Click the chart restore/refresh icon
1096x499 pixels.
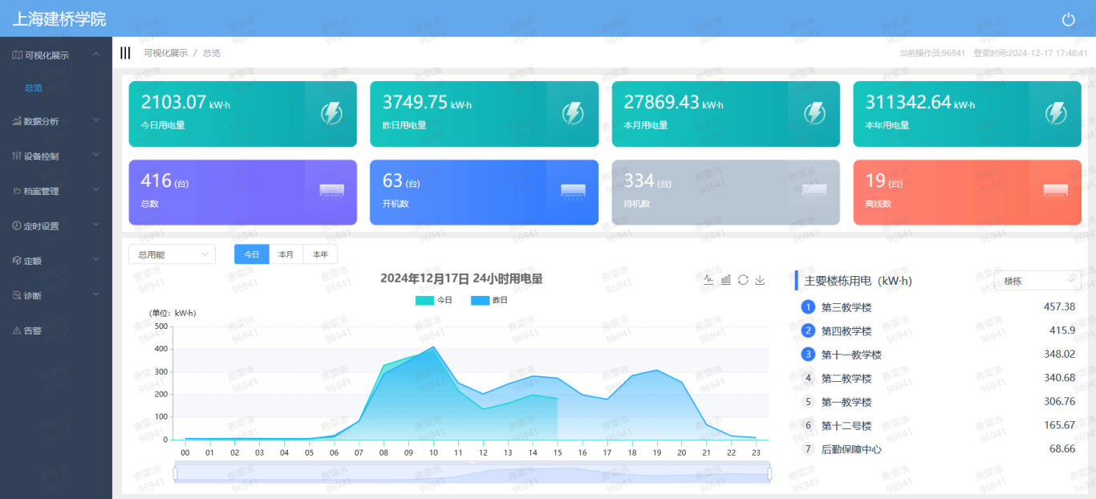(x=743, y=280)
